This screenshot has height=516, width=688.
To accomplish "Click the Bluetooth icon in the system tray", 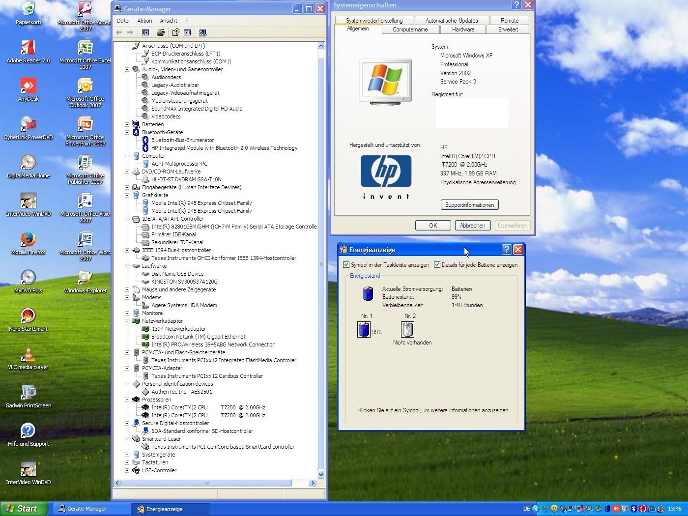I will pyautogui.click(x=633, y=509).
